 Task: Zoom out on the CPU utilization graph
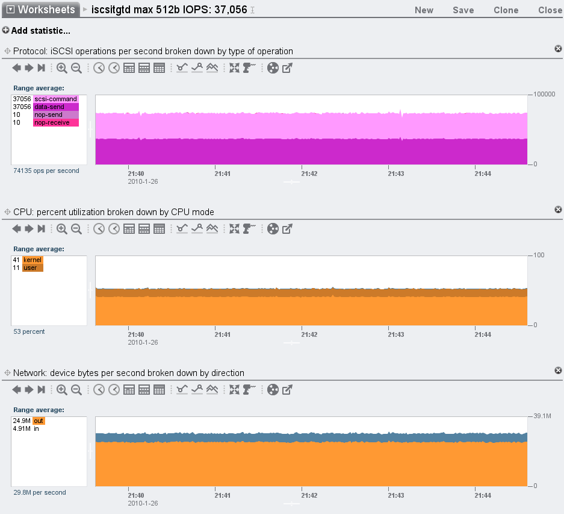76,229
